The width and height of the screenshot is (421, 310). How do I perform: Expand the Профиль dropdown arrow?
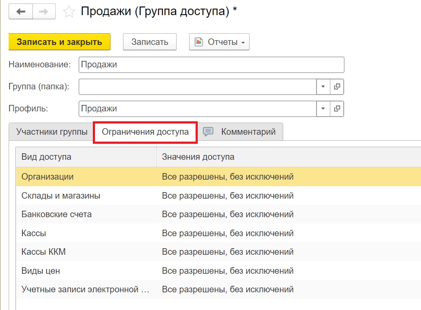click(x=323, y=108)
